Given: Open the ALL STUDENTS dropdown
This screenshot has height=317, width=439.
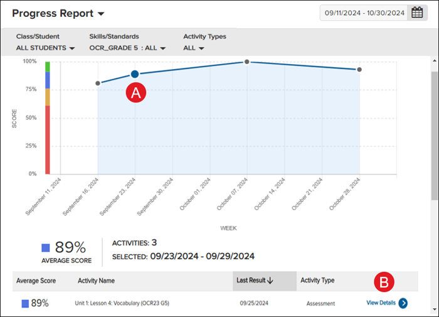Looking at the screenshot, I should pos(46,48).
